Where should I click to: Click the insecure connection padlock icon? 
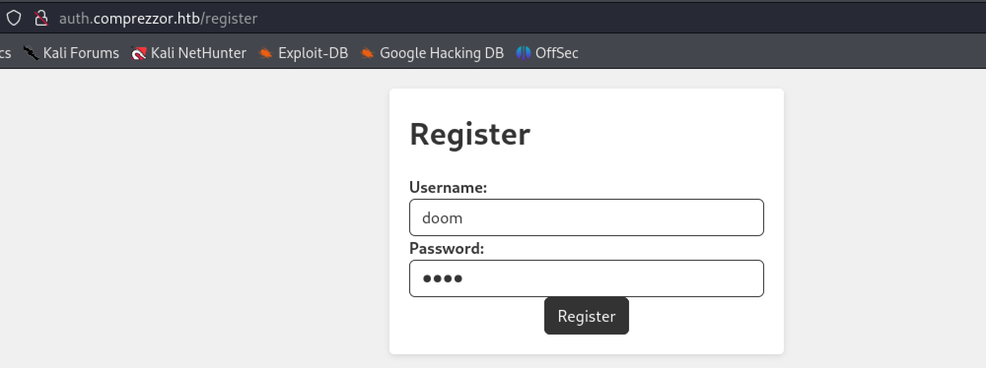[41, 18]
